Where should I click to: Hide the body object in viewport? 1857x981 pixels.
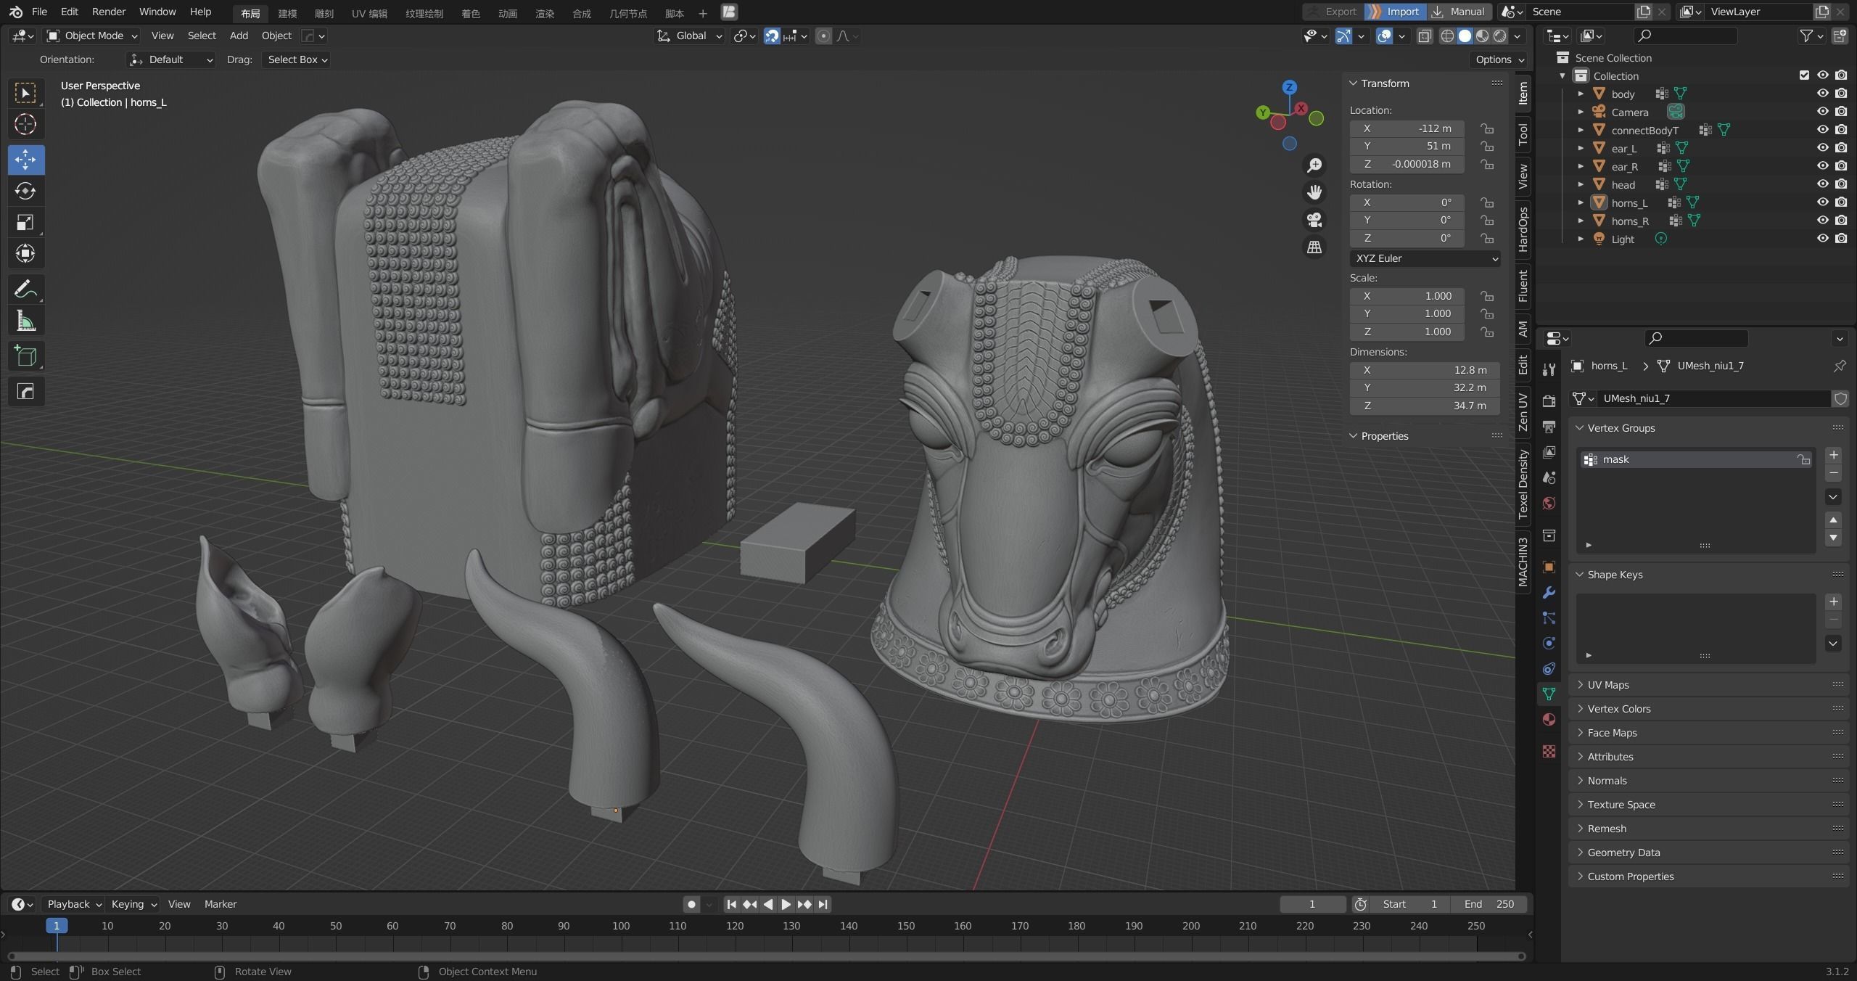coord(1822,94)
